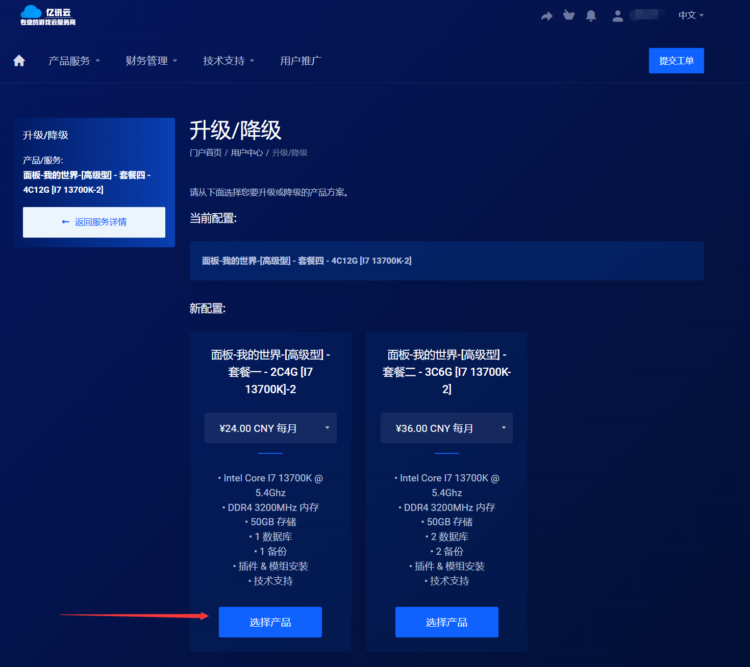Viewport: 750px width, 667px height.
Task: Click the 新配置: label
Action: pos(208,309)
